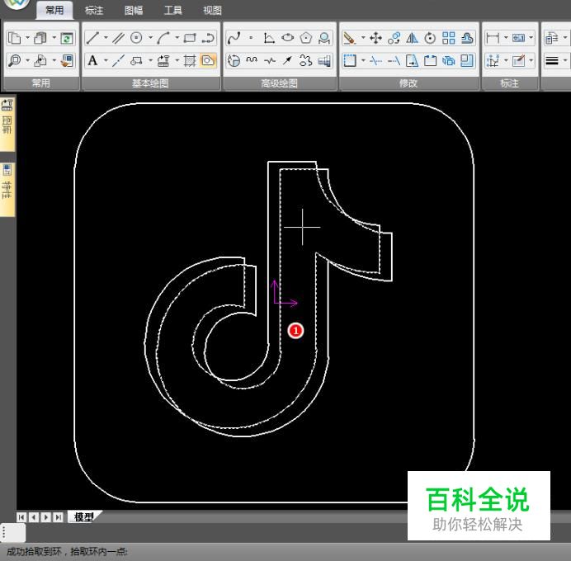The image size is (571, 561).
Task: Open the Text tool dropdown arrow
Action: (106, 60)
